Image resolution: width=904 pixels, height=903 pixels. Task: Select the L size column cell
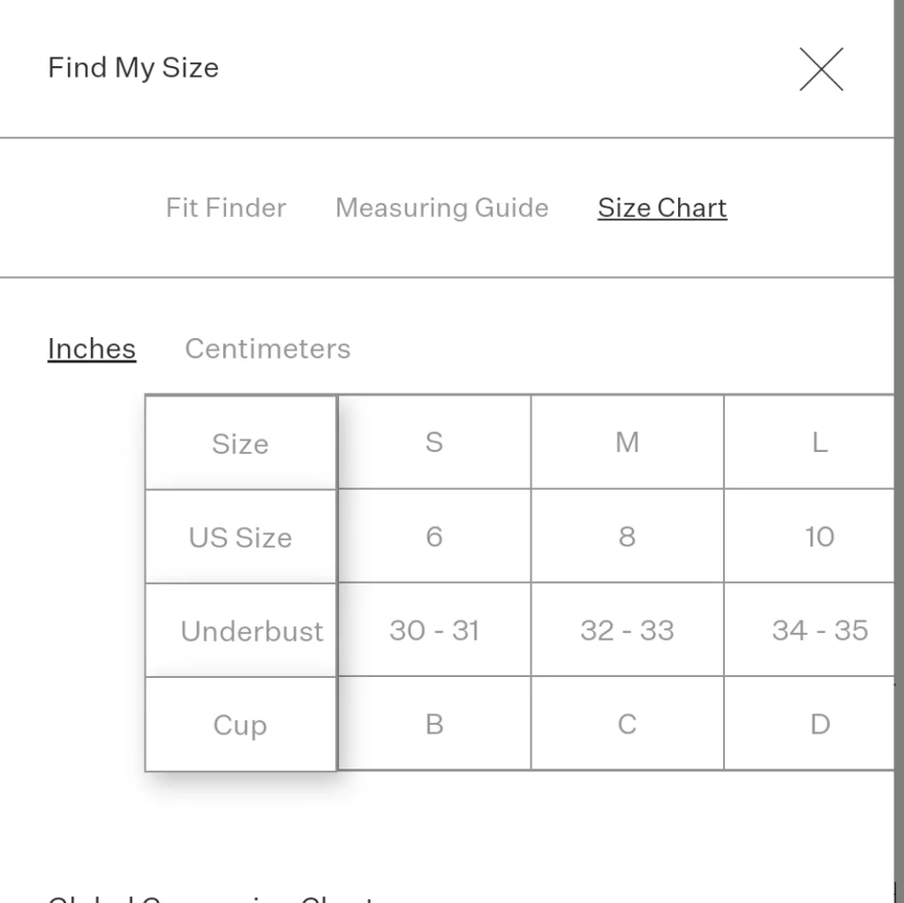pos(809,442)
